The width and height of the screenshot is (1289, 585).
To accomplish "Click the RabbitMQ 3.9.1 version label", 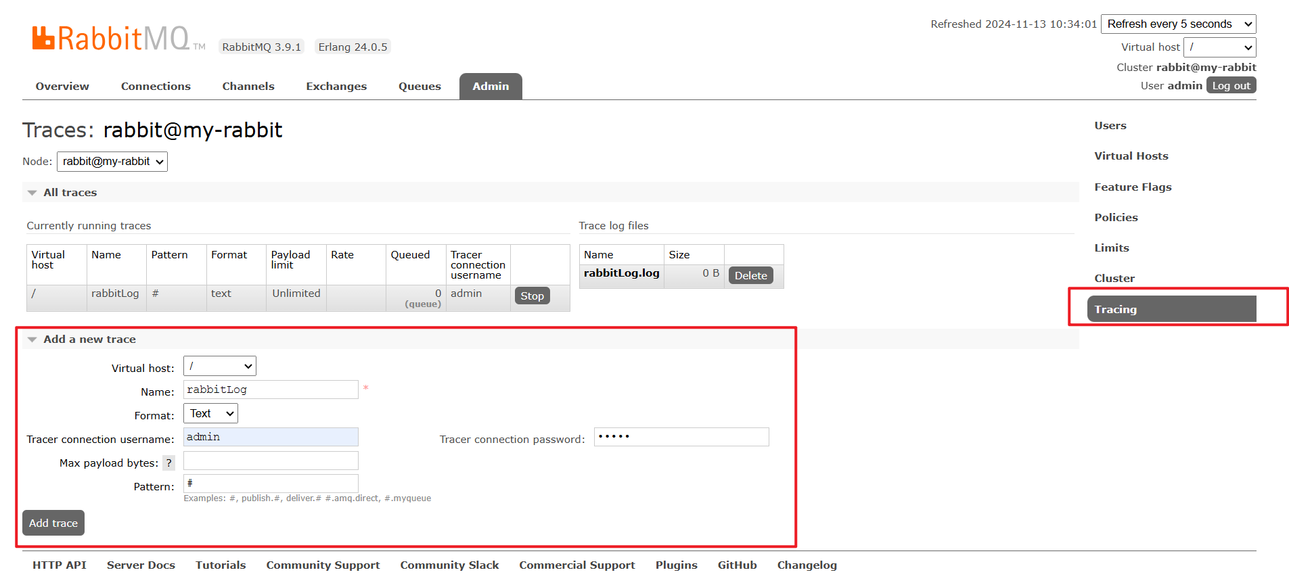I will coord(261,47).
